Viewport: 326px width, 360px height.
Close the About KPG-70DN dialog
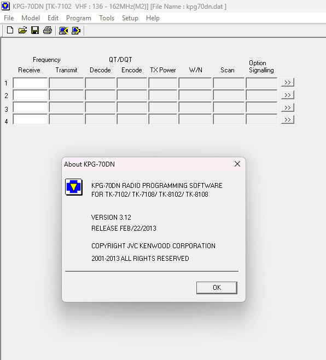(x=237, y=164)
